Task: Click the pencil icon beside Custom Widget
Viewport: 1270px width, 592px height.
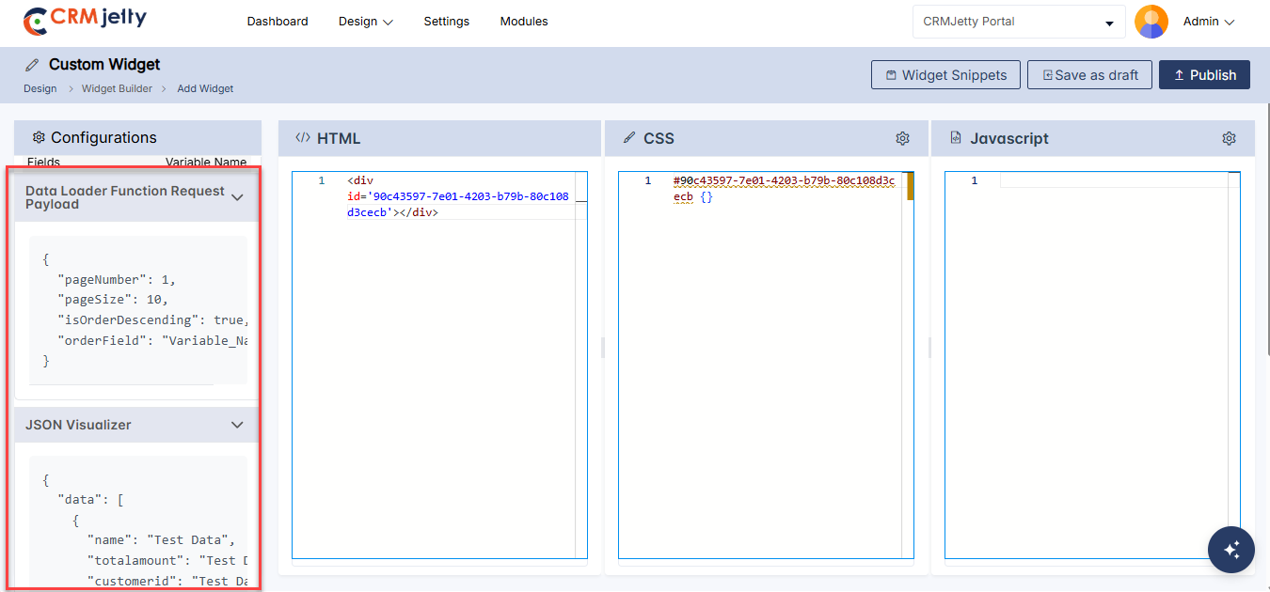Action: coord(33,65)
